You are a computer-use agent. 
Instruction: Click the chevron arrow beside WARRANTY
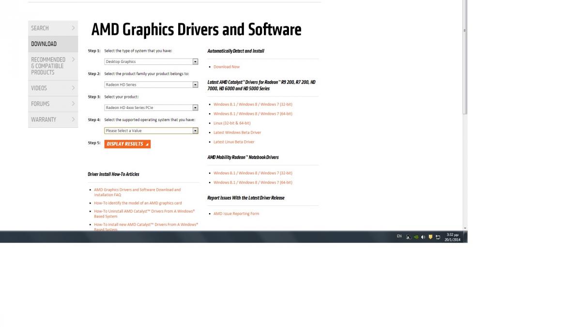(x=73, y=119)
